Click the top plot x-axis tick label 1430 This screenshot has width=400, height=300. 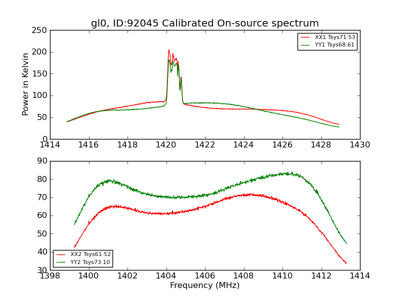[x=360, y=145]
